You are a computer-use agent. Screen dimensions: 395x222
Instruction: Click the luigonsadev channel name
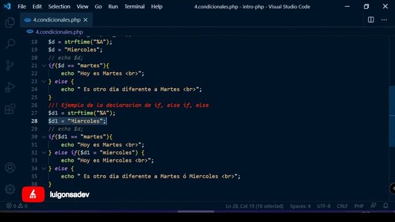click(x=70, y=195)
